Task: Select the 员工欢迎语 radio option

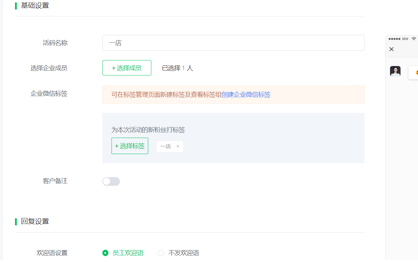Action: [x=105, y=253]
